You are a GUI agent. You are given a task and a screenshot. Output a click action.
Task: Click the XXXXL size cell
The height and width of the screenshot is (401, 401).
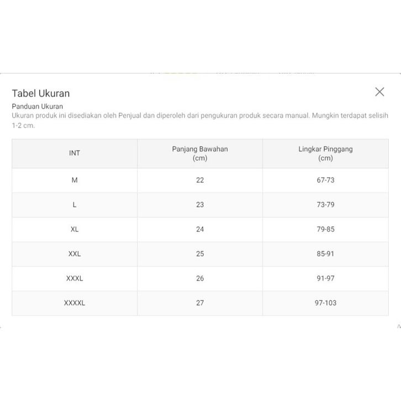click(75, 303)
